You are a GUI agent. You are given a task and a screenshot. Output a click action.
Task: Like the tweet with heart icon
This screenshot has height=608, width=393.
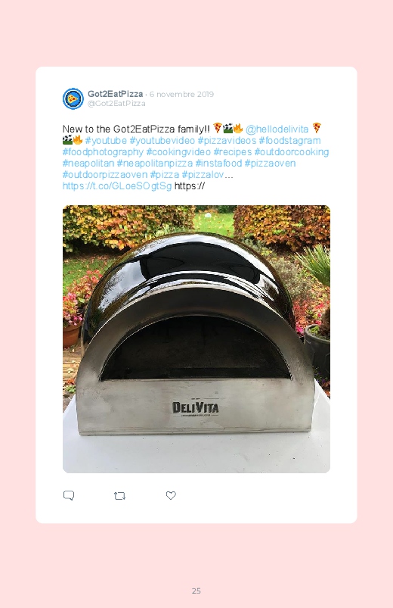click(x=171, y=495)
